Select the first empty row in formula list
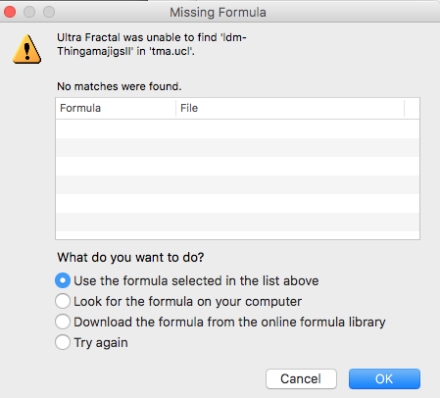 tap(237, 128)
